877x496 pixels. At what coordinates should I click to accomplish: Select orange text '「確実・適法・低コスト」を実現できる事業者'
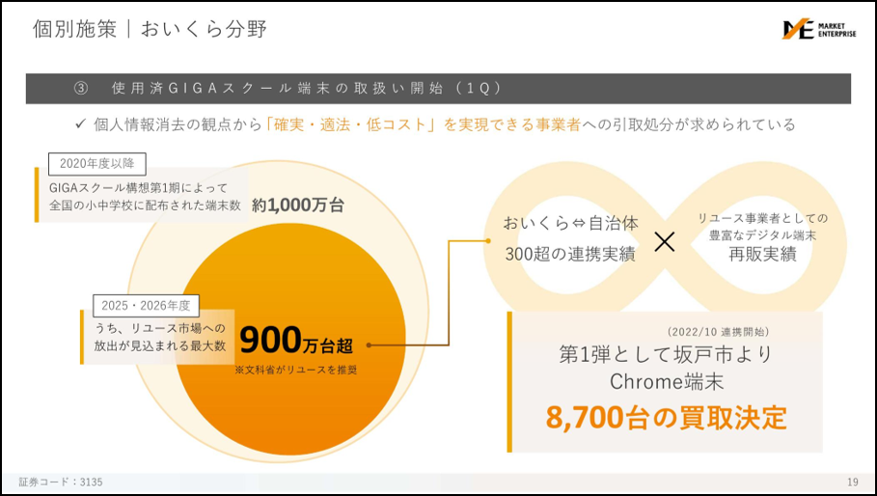(x=423, y=124)
